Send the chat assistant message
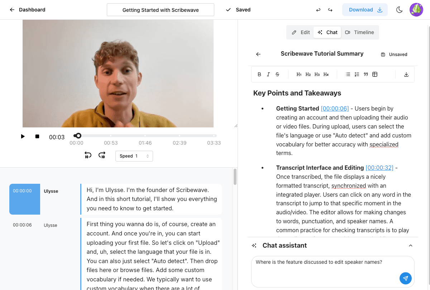This screenshot has width=430, height=290. [406, 278]
